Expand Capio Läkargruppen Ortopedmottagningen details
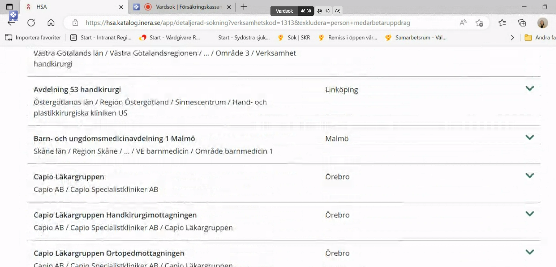This screenshot has height=267, width=556. coord(530,252)
